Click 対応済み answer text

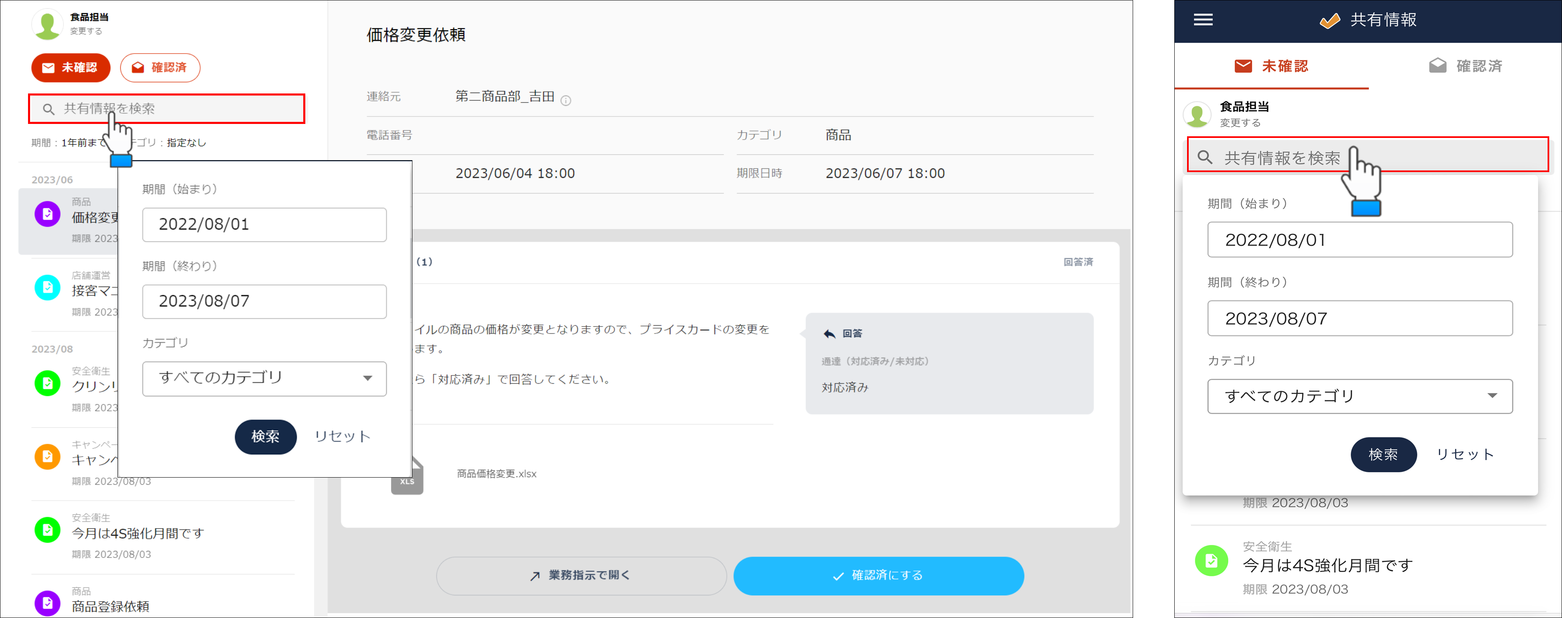(845, 388)
